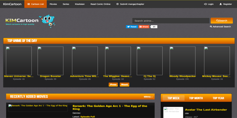Go to Movies section
This screenshot has width=237, height=118.
[x=53, y=4]
